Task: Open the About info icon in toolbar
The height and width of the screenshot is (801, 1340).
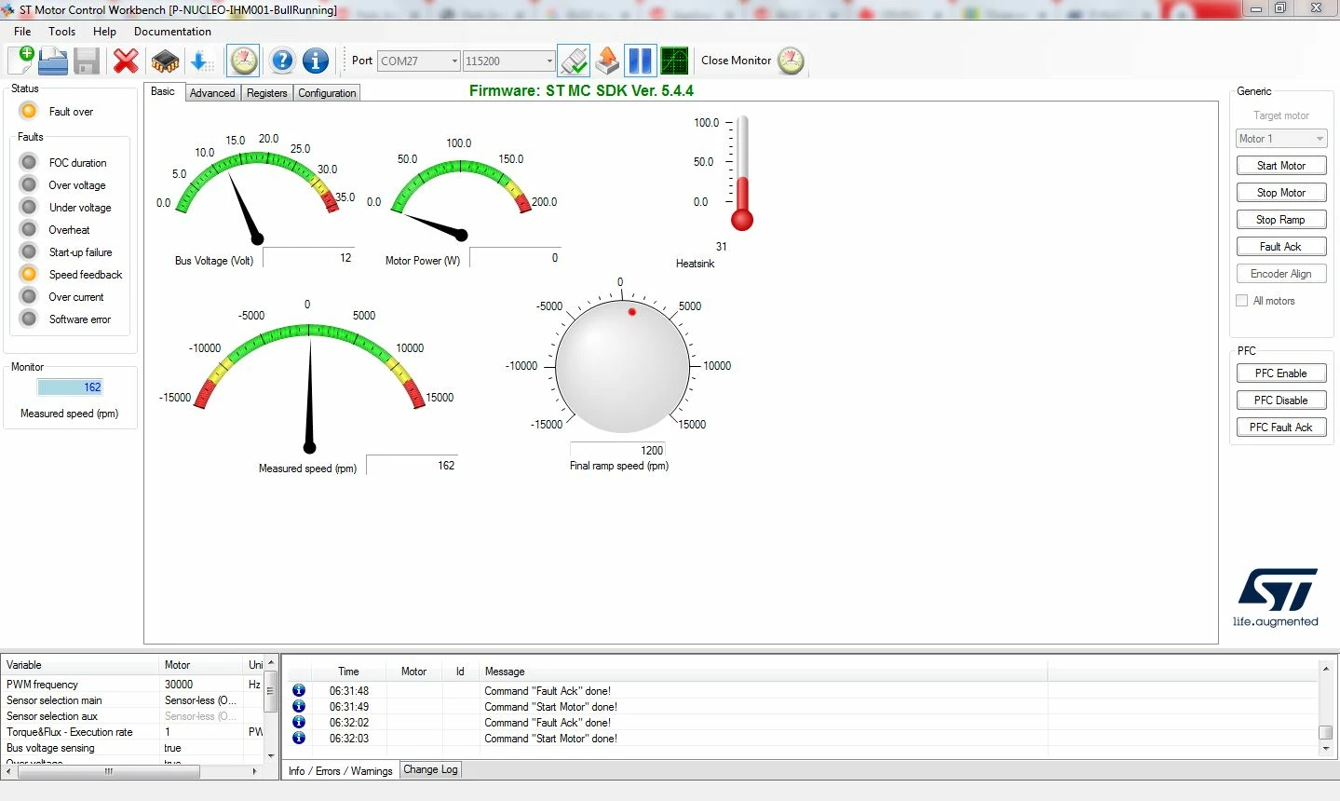Action: pos(316,61)
